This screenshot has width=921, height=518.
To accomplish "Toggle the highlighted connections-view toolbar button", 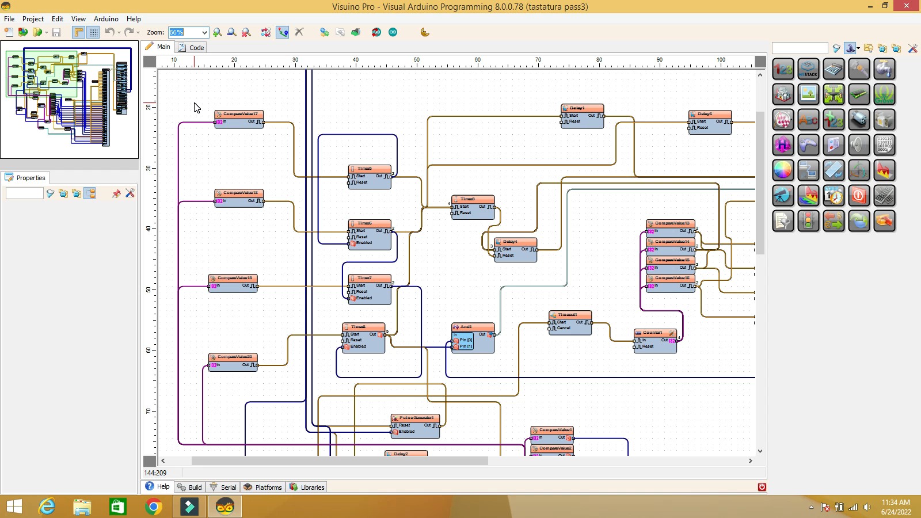I will point(283,32).
